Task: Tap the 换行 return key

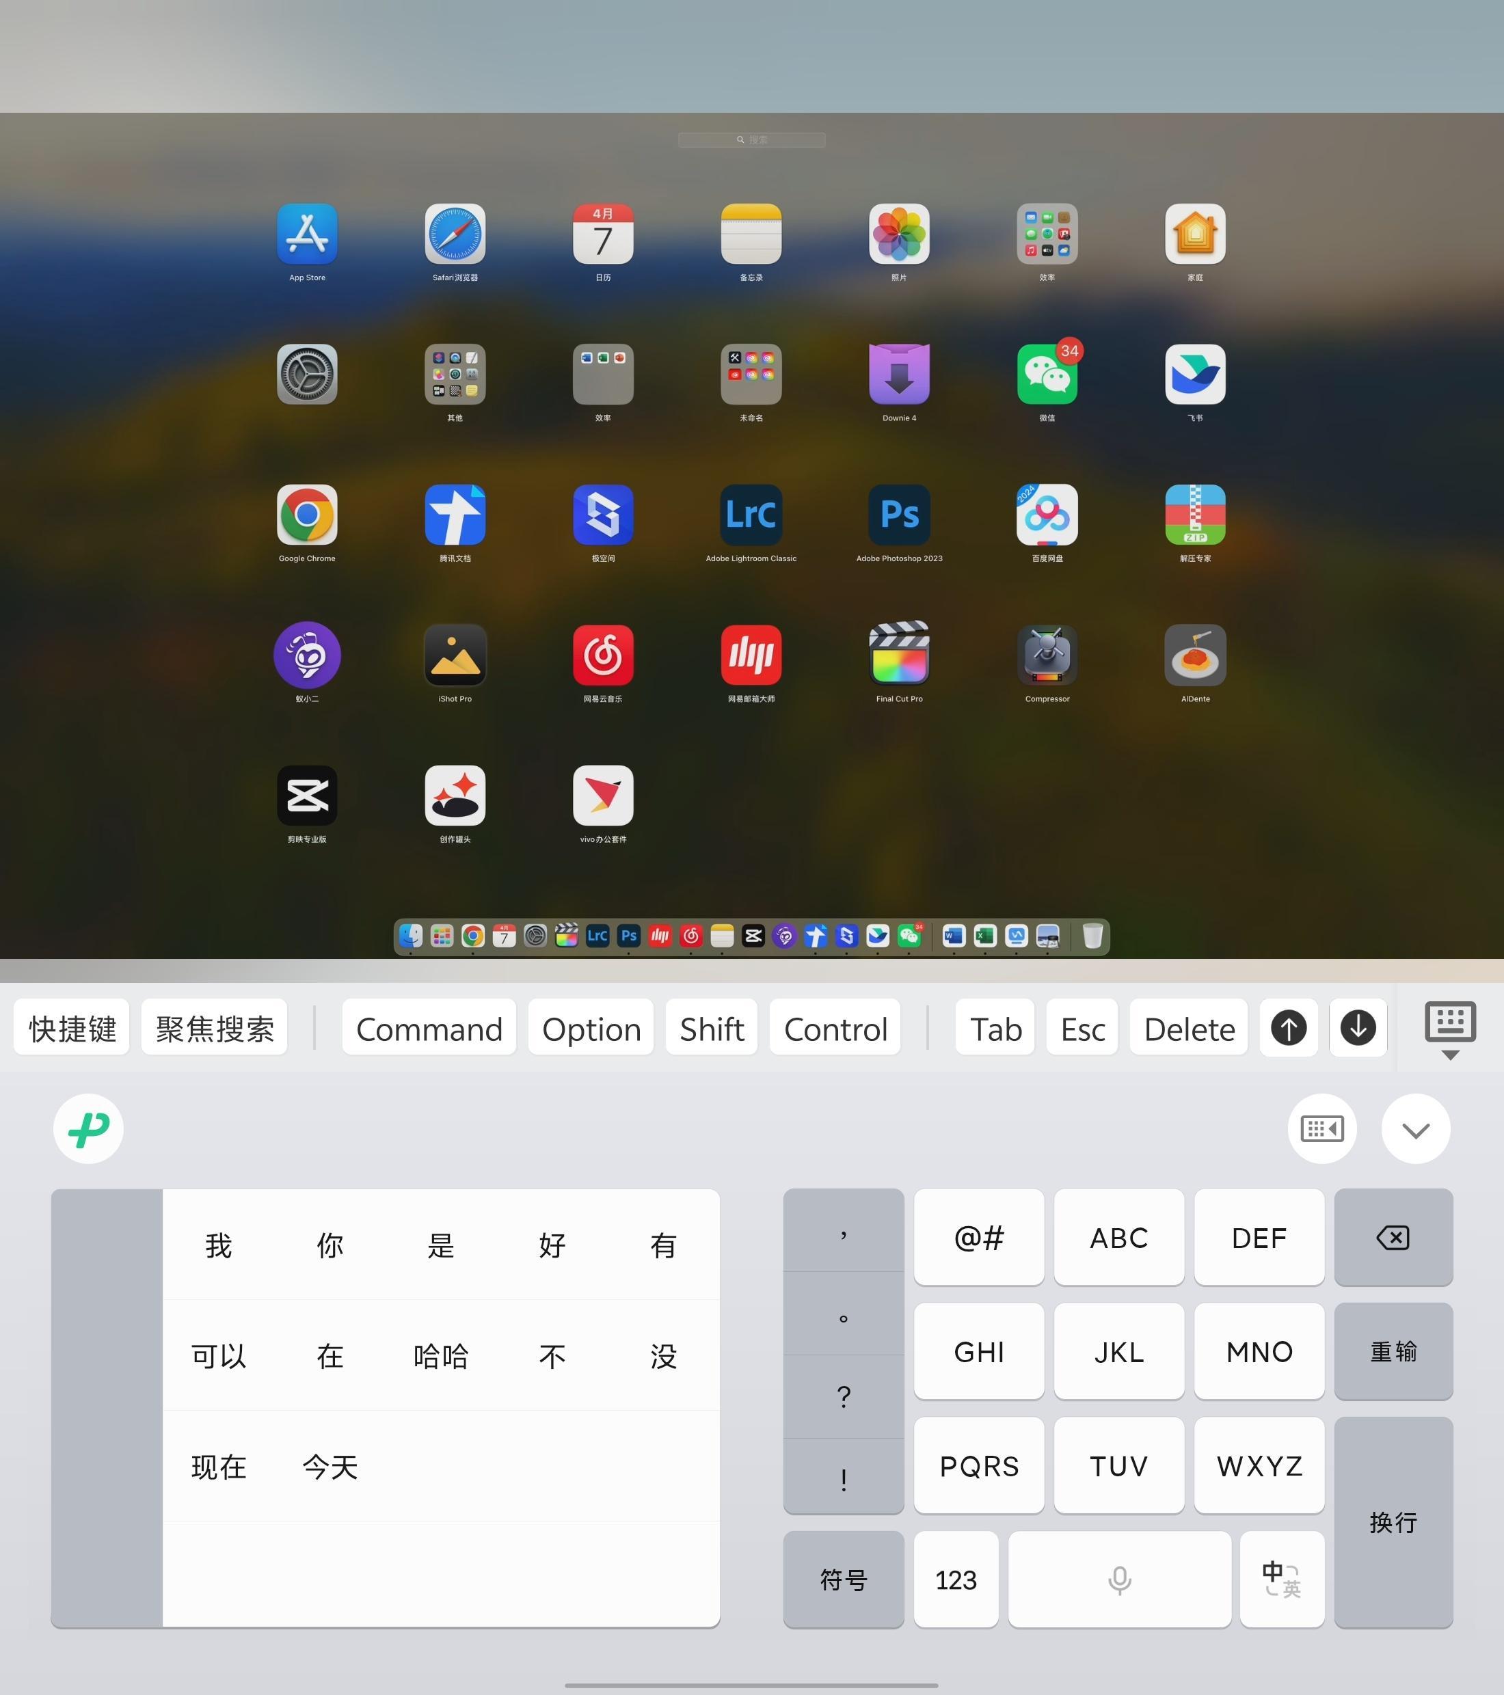Action: coord(1393,1523)
